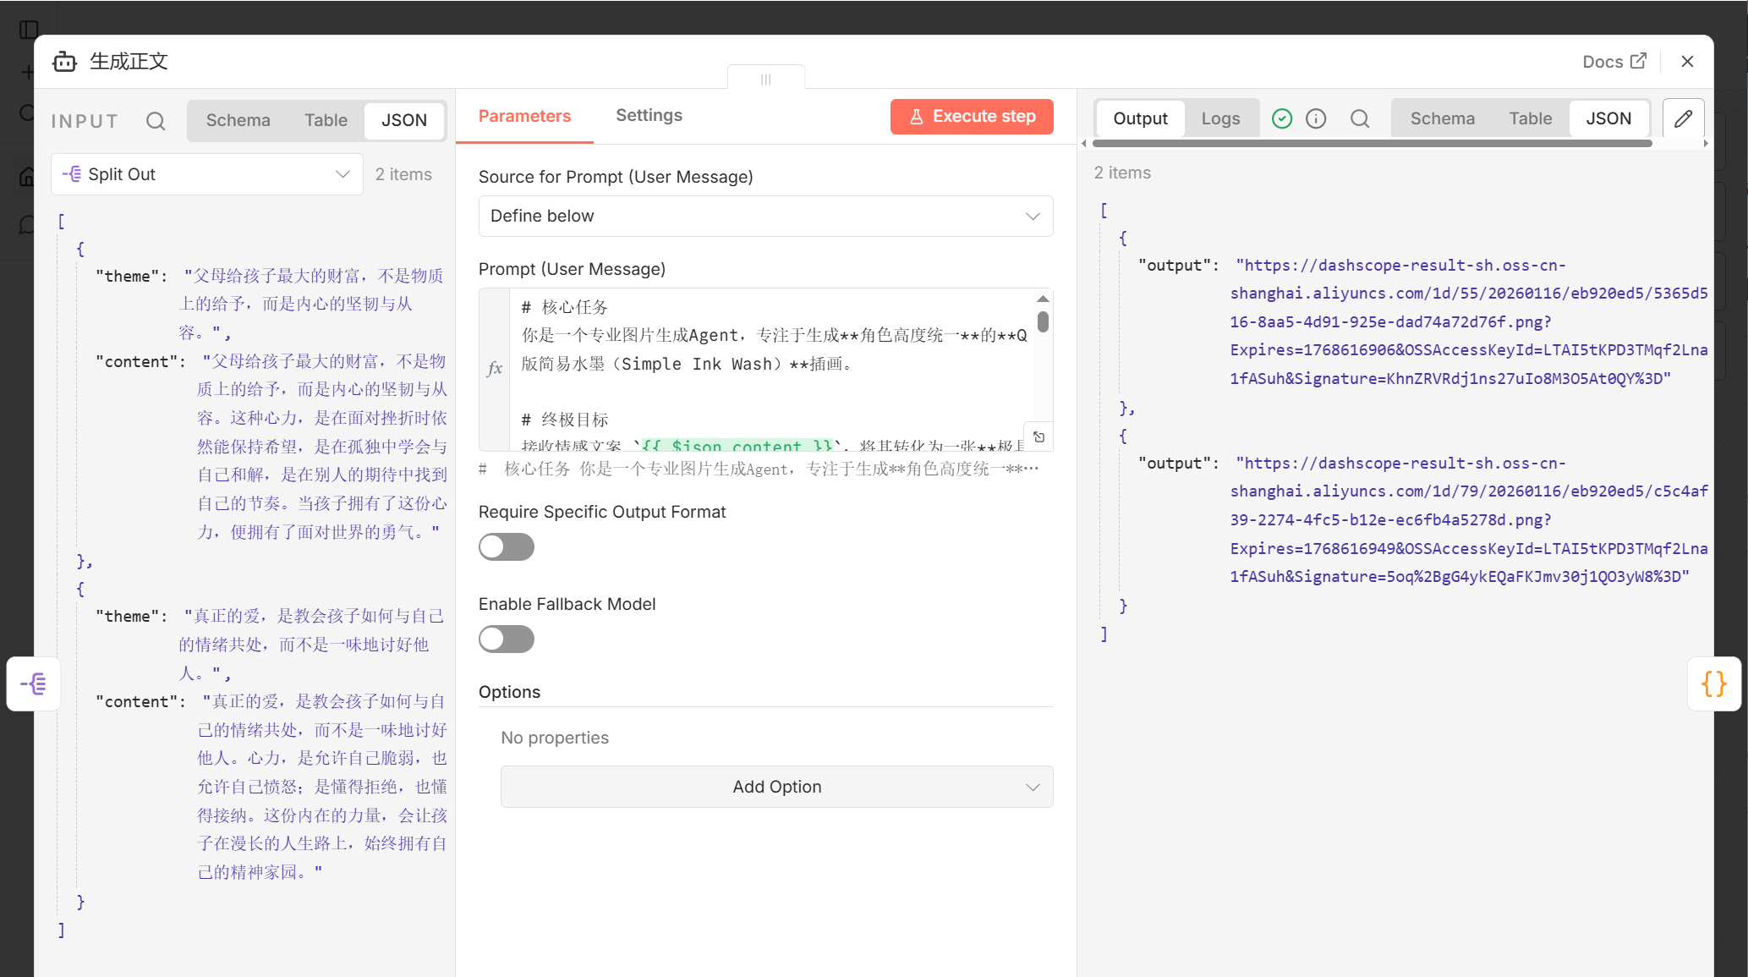This screenshot has width=1748, height=977.
Task: Search the input data
Action: (x=156, y=121)
